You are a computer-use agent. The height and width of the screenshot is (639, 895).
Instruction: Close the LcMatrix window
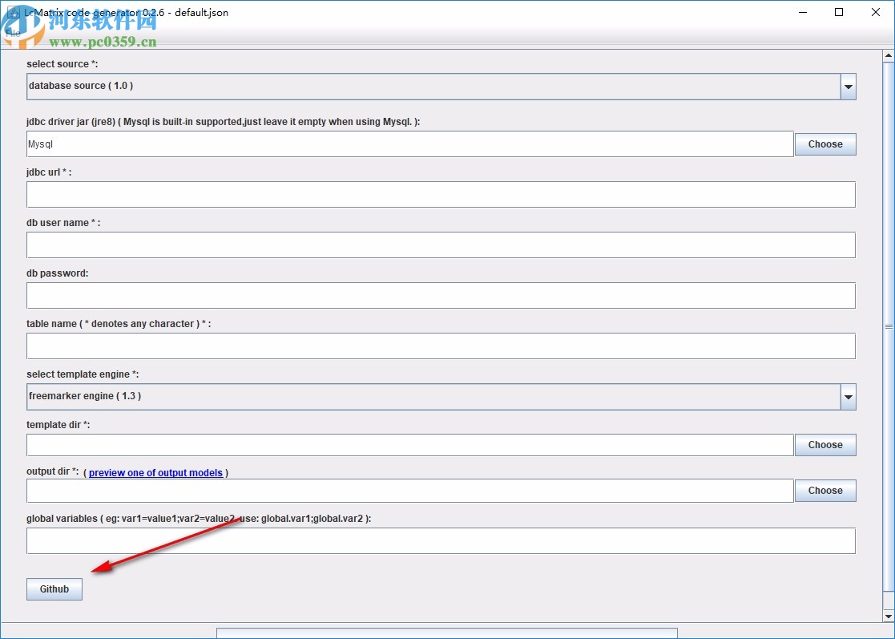click(876, 12)
